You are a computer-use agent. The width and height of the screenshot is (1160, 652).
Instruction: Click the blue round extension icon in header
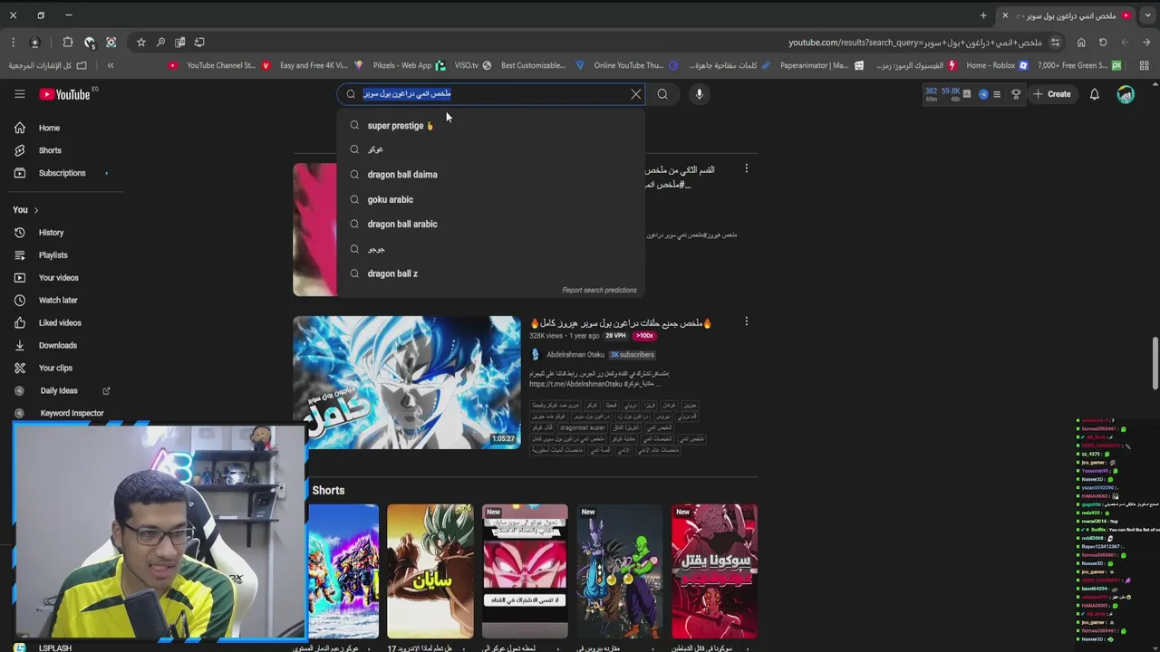[982, 94]
